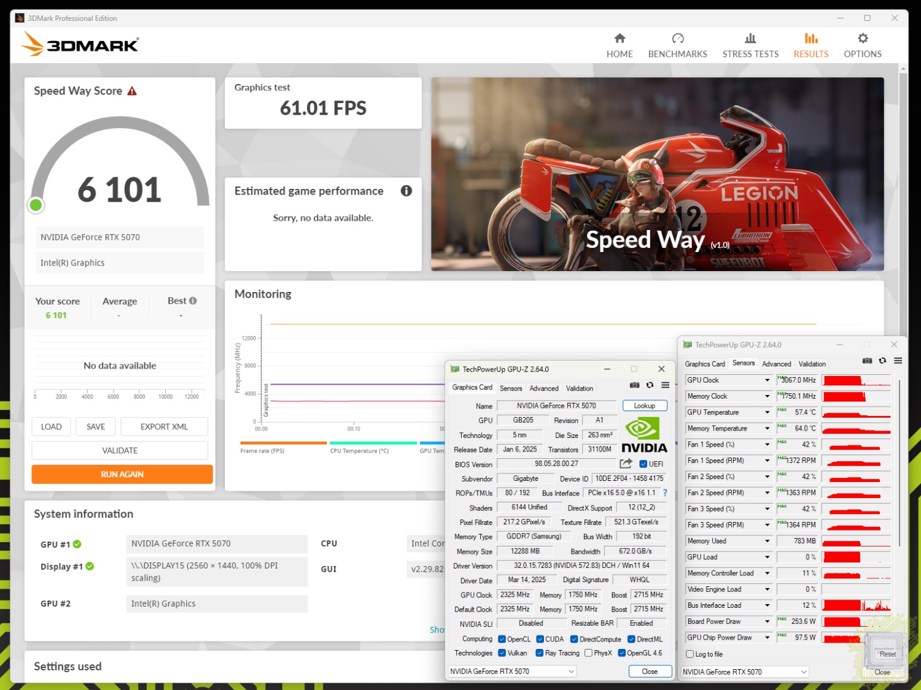Toggle the Ray Tracing checkbox
Screen dimensions: 921x690
click(x=539, y=653)
